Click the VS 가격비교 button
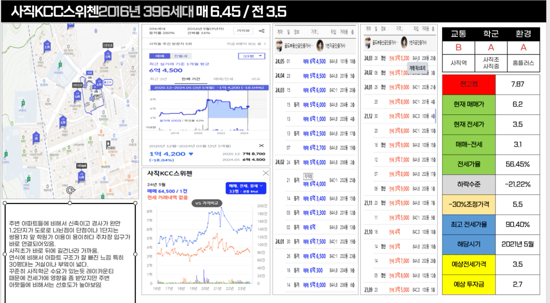 [207, 203]
